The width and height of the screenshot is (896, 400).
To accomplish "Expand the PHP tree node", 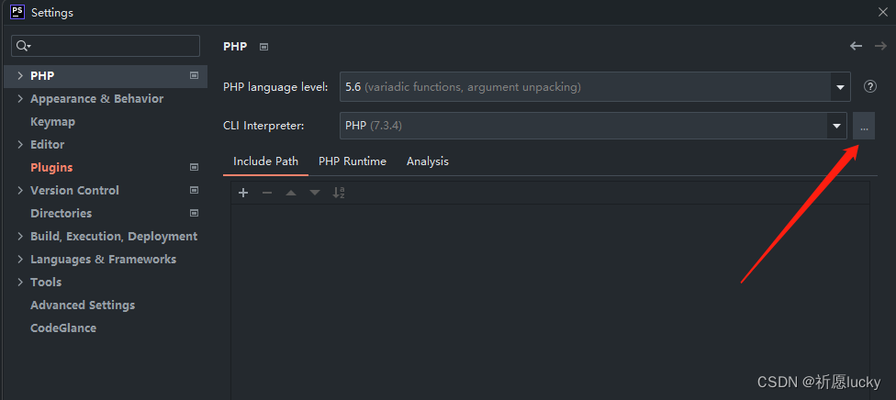I will (x=20, y=75).
